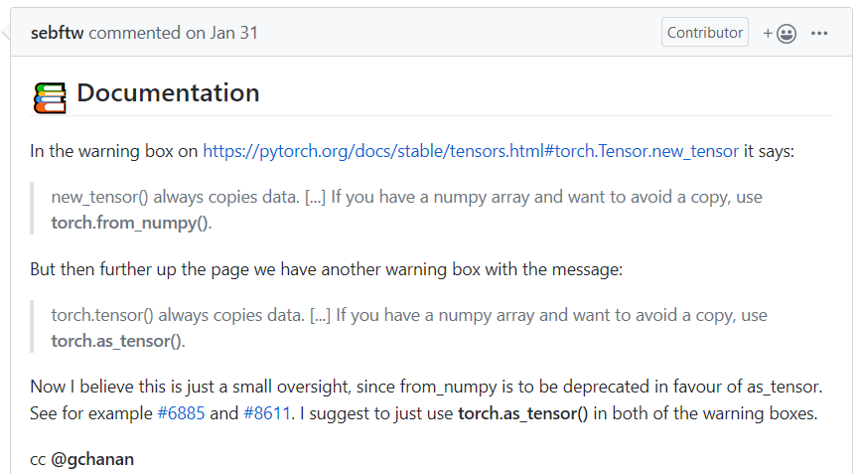Click the comment pointer arrow left of header
Screen dimensions: 859x474
pos(6,33)
